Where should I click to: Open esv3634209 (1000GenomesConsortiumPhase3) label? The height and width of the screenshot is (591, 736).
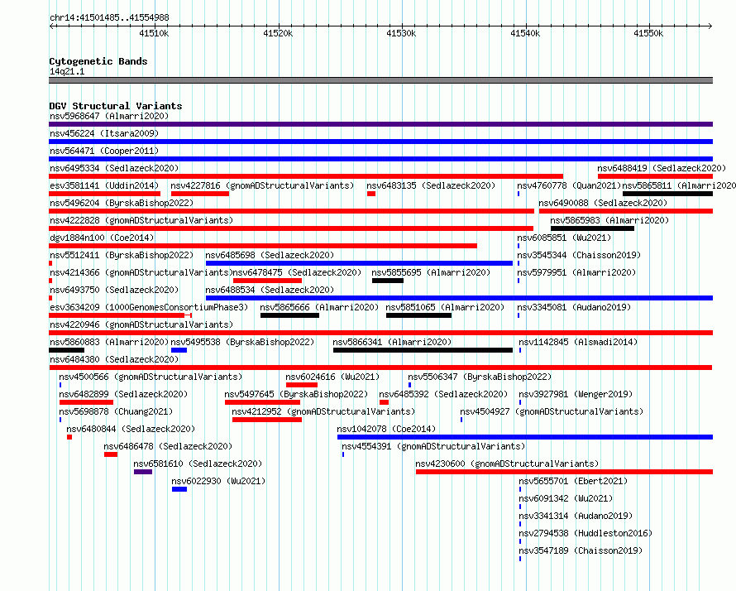(x=149, y=307)
